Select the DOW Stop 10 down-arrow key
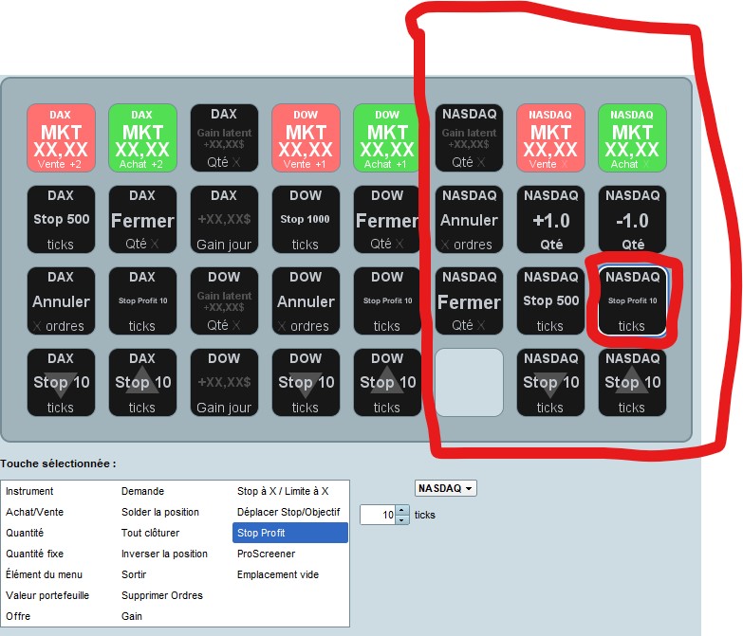 click(x=306, y=382)
